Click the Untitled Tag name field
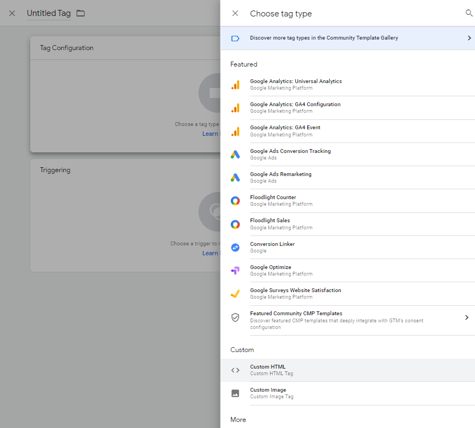The image size is (475, 428). click(x=49, y=13)
